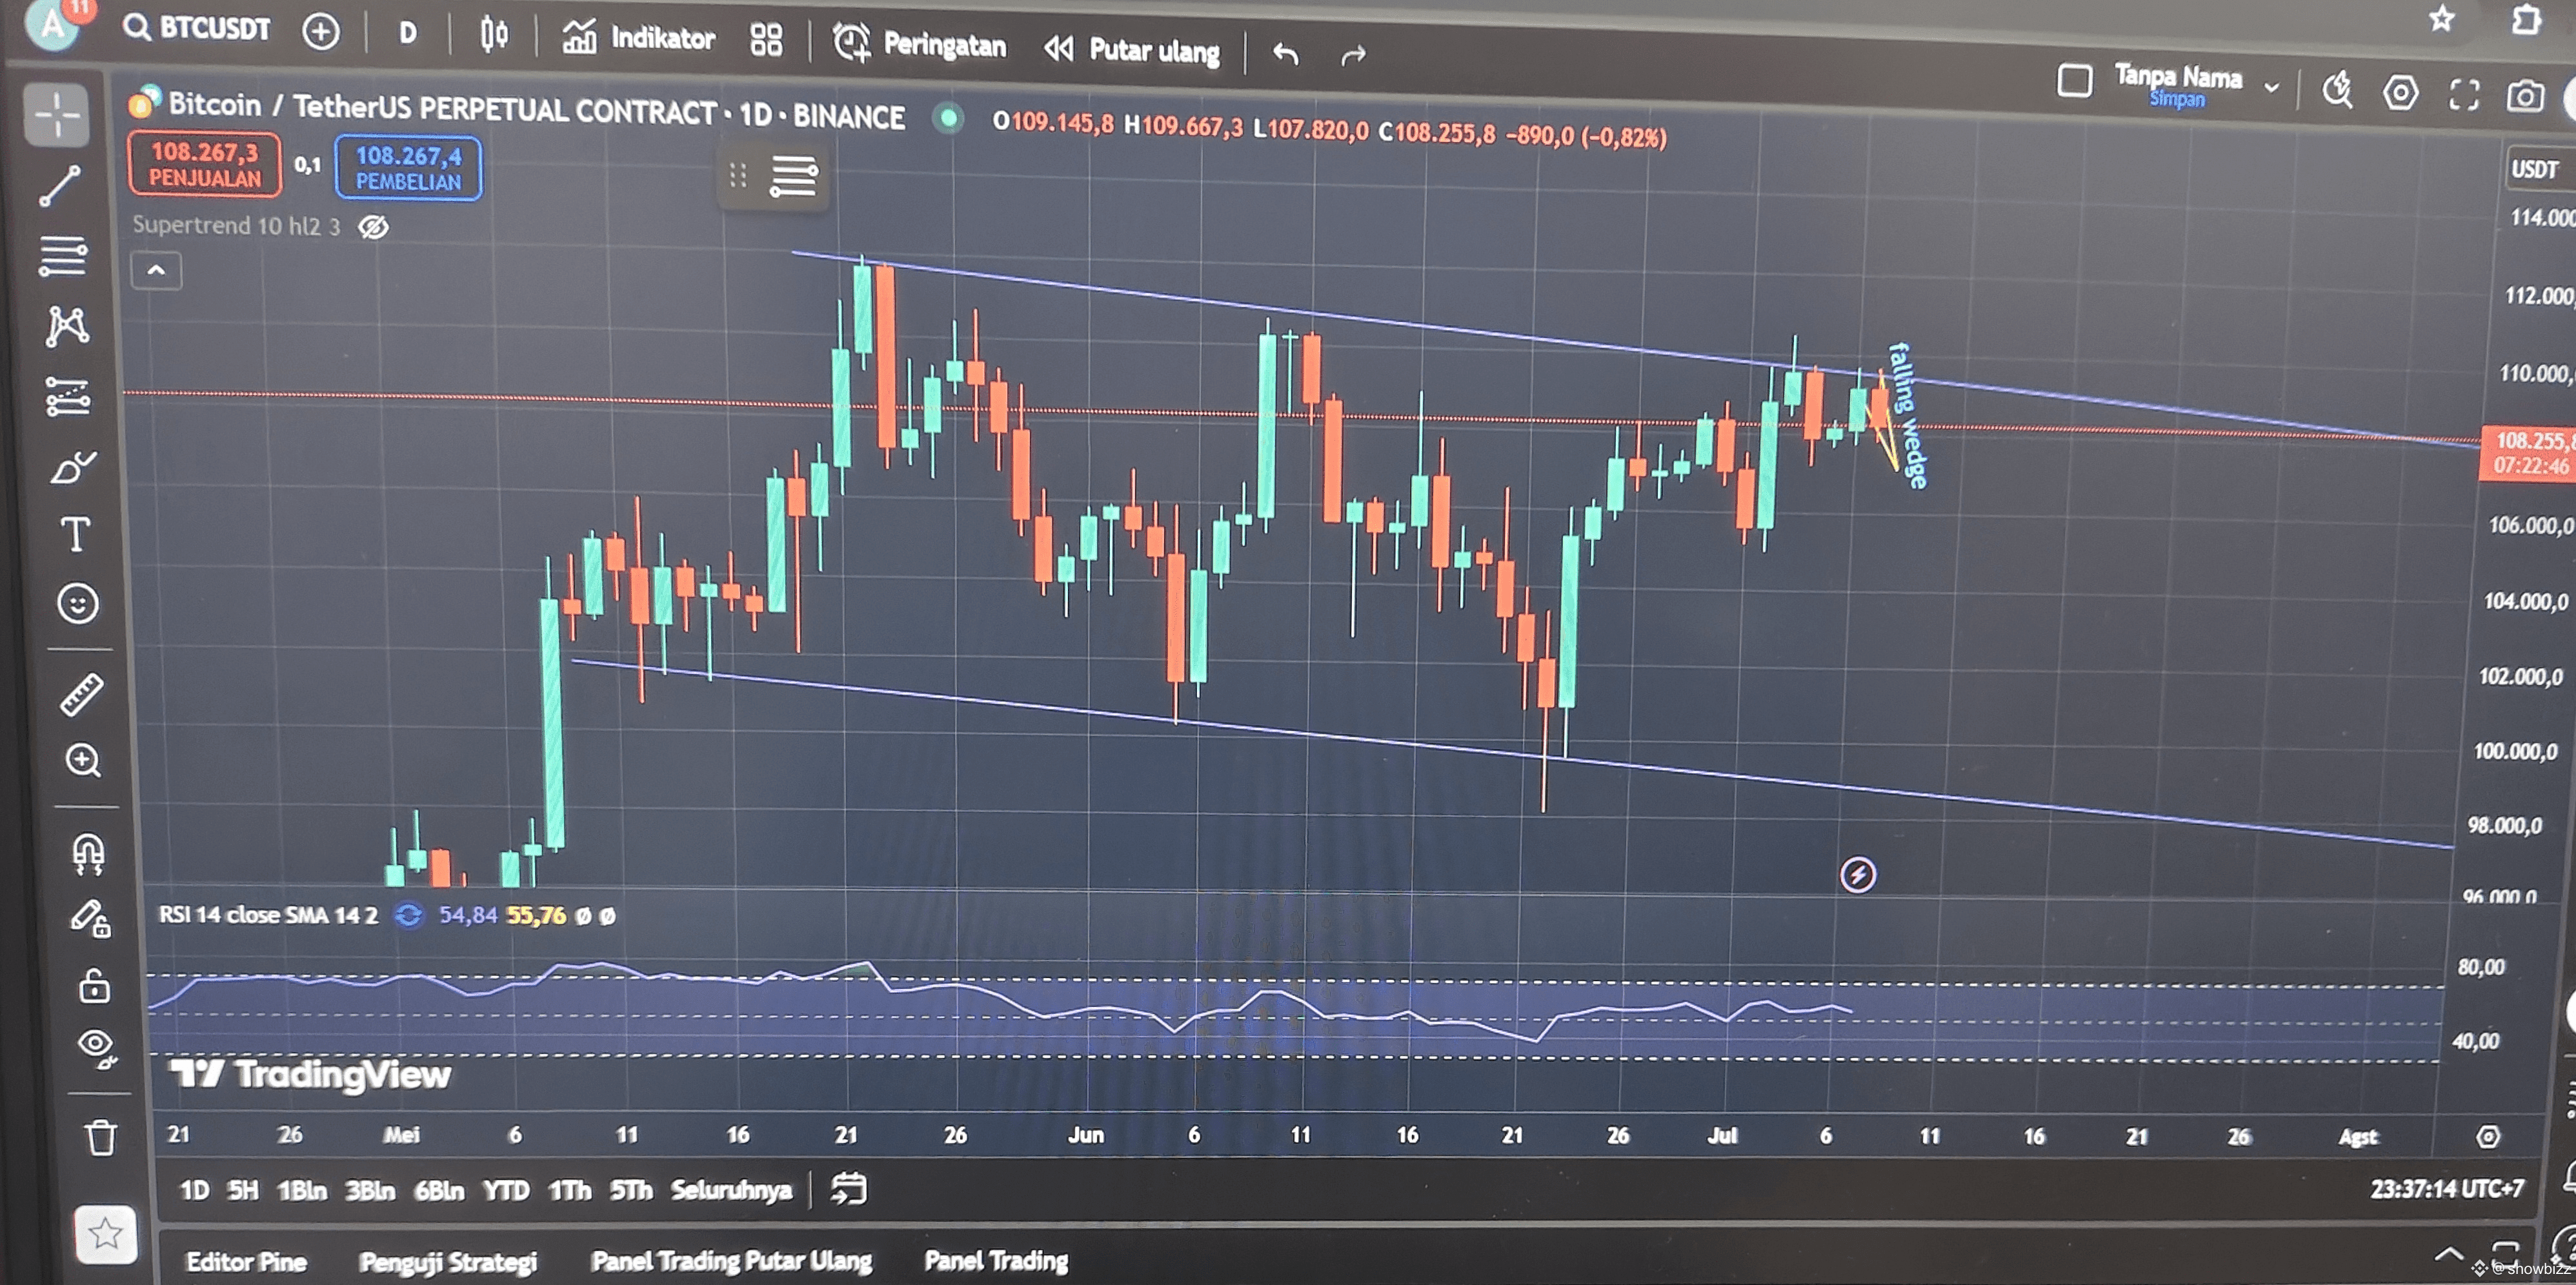
Task: Select the zoom in tool
Action: coord(83,761)
